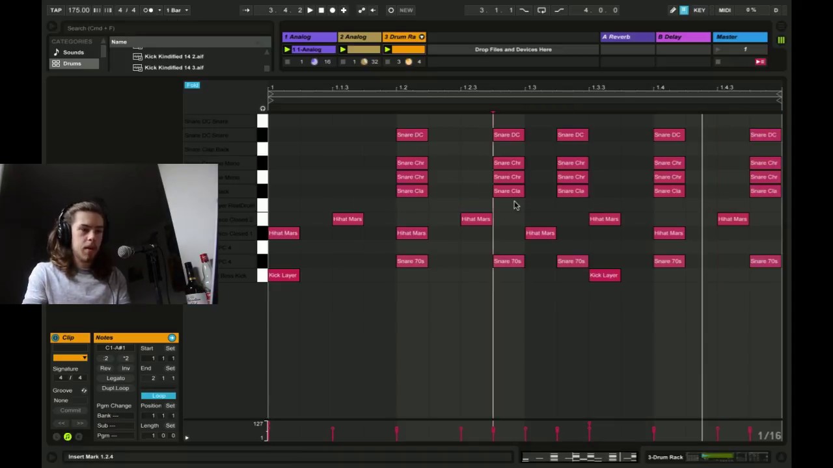Click the :2 halve tempo button

click(106, 358)
